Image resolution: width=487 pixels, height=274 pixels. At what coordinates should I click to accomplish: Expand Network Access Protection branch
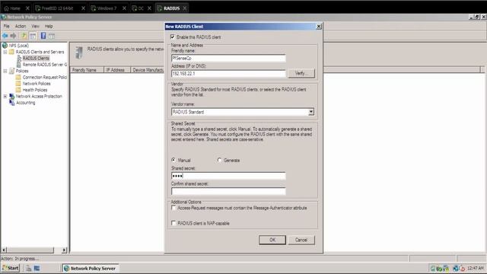coord(5,97)
